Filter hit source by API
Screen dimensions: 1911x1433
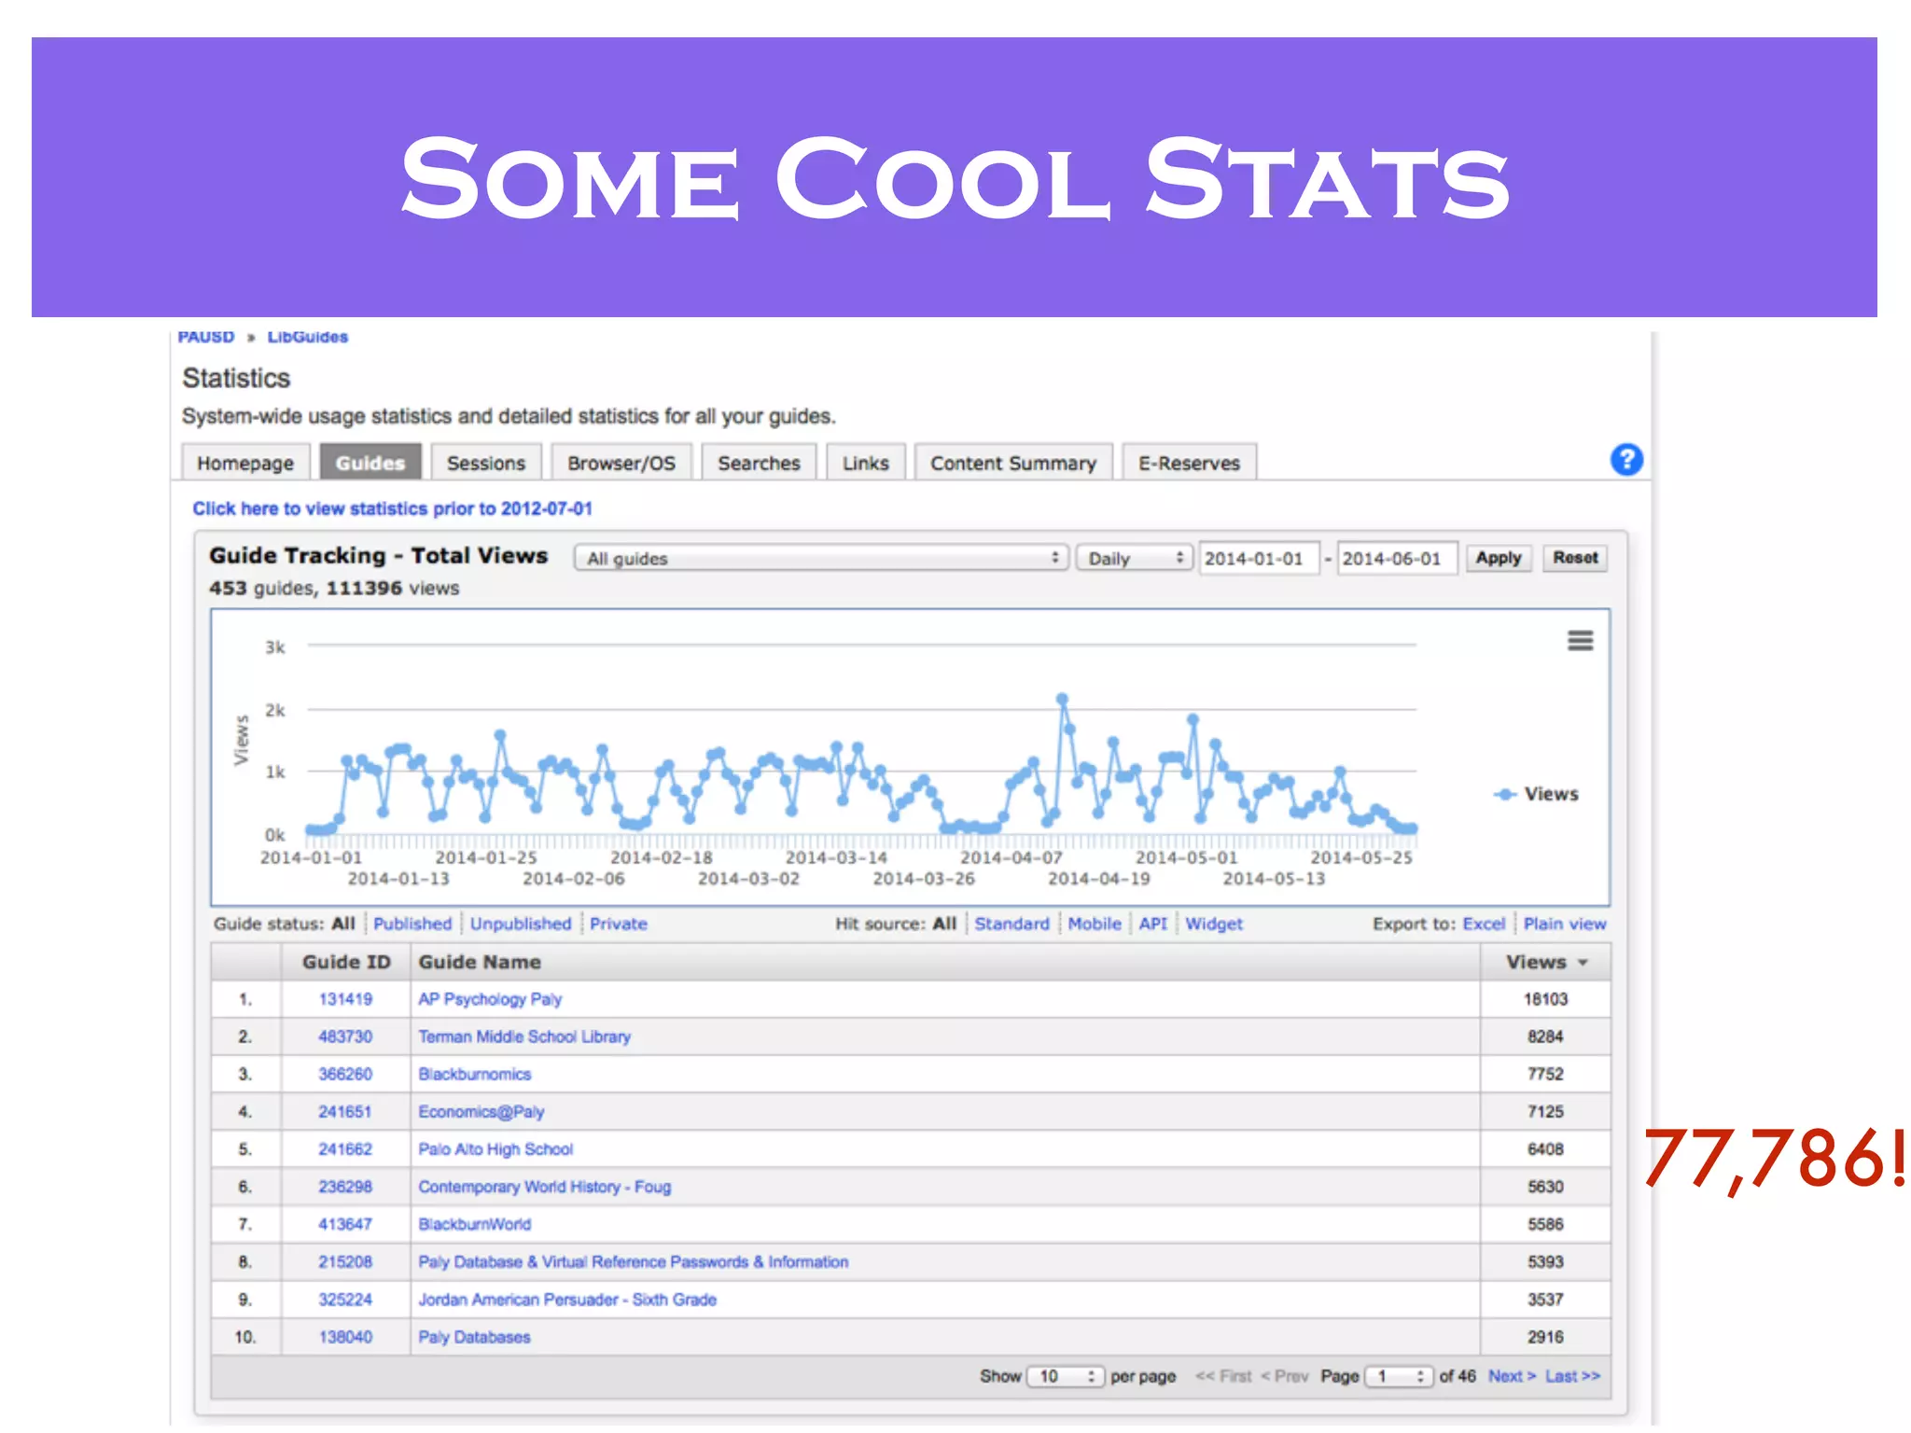[1152, 924]
